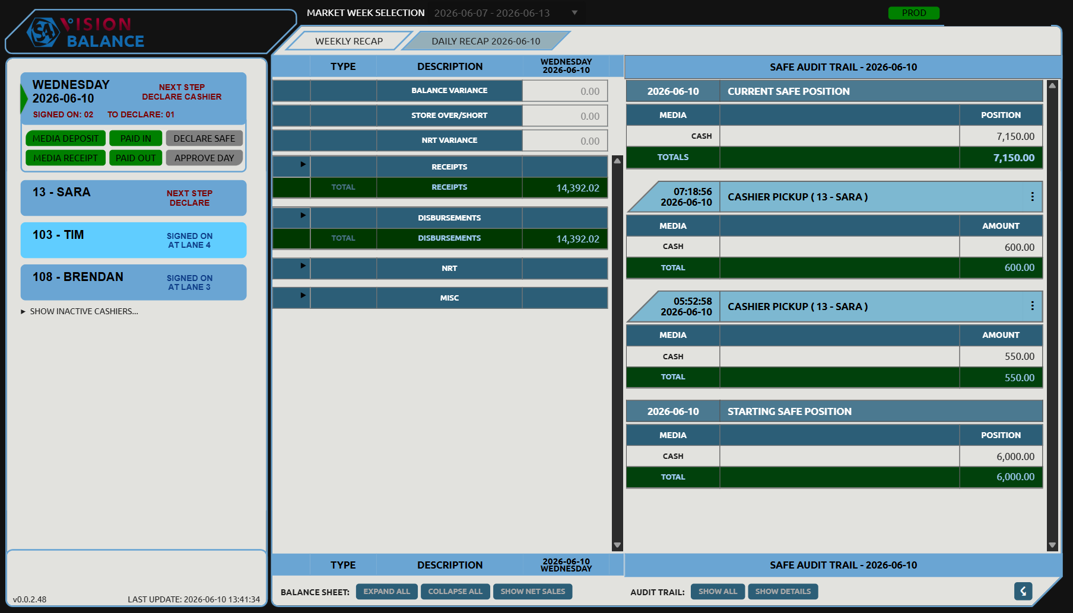
Task: Click the Wednesday 2026-06-10 day card
Action: 134,98
